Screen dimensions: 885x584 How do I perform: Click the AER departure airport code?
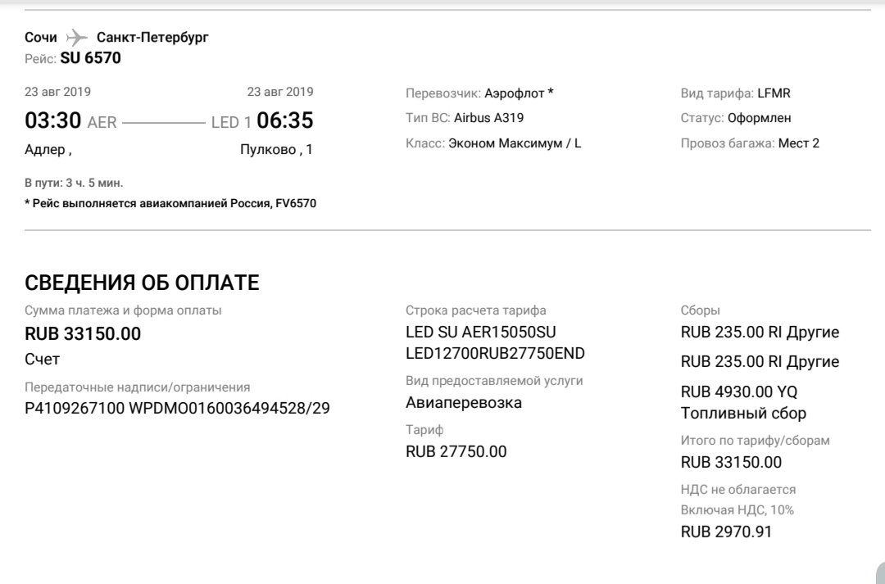pyautogui.click(x=102, y=123)
